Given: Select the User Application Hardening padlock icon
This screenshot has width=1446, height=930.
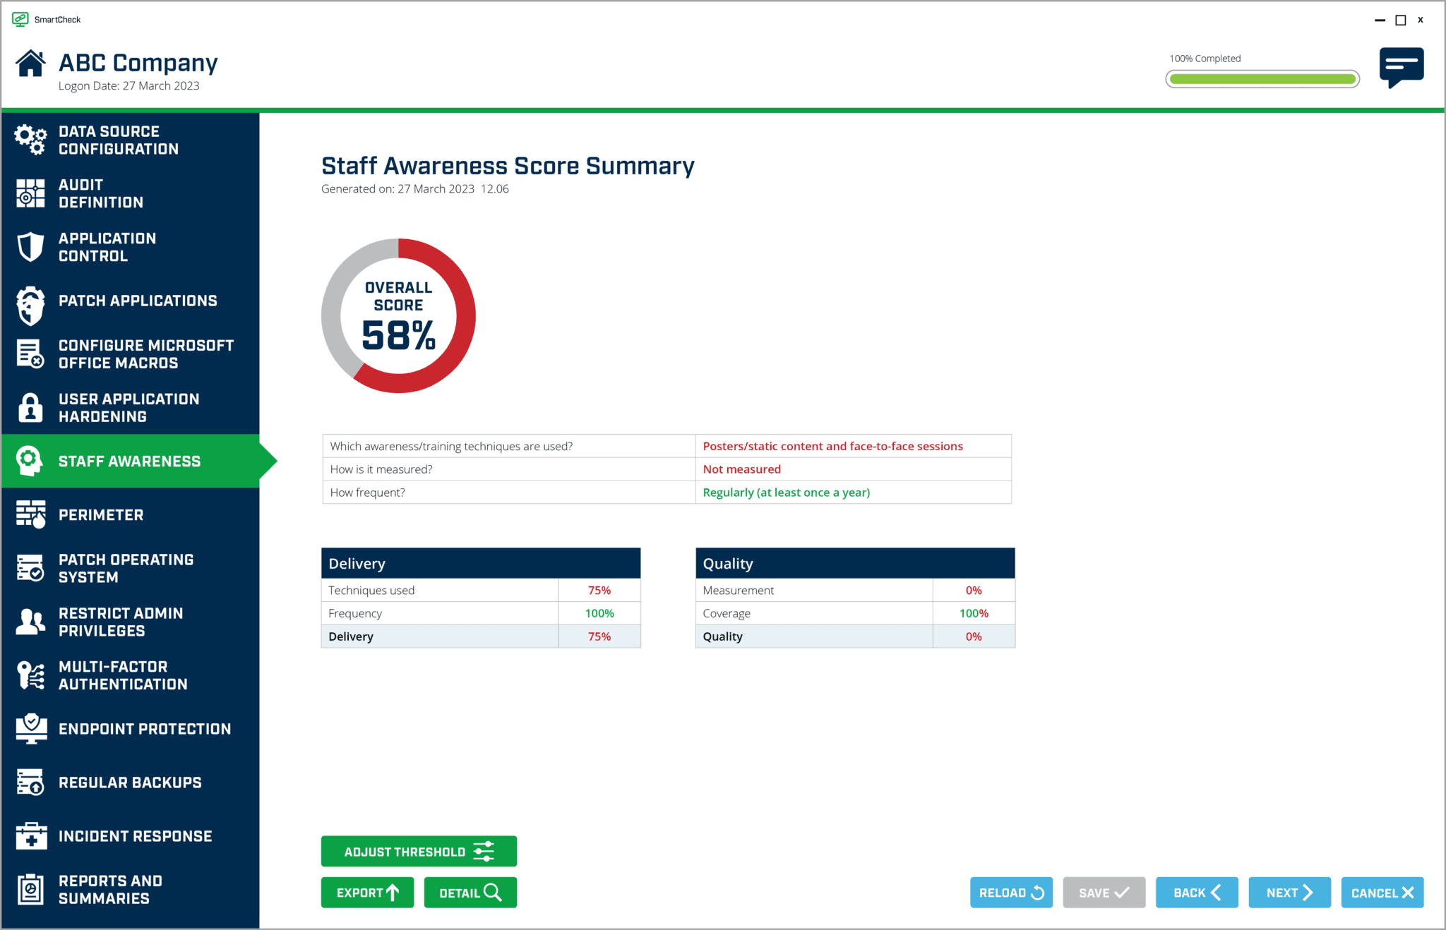Looking at the screenshot, I should [x=30, y=407].
